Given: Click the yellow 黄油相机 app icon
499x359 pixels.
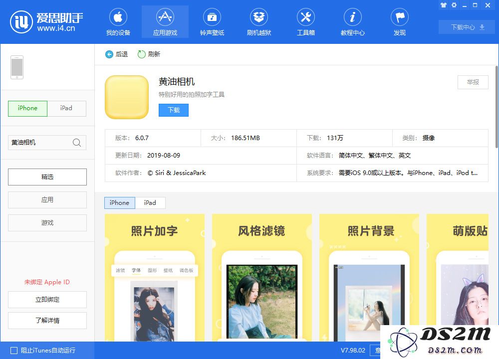Looking at the screenshot, I should pyautogui.click(x=127, y=97).
